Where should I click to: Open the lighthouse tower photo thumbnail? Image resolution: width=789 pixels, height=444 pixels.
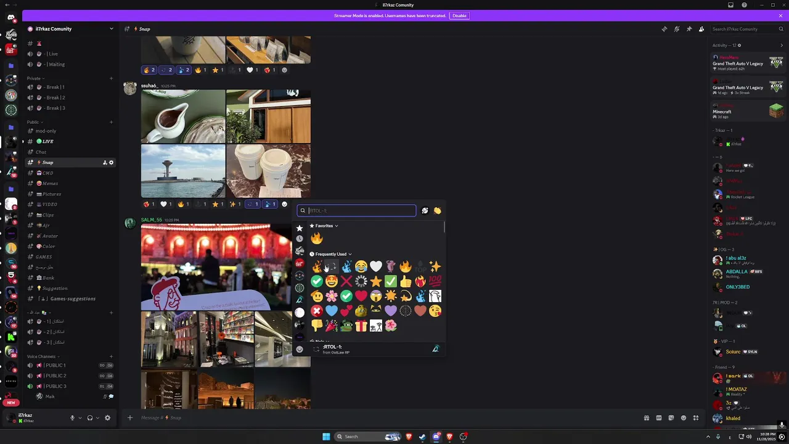(x=183, y=171)
